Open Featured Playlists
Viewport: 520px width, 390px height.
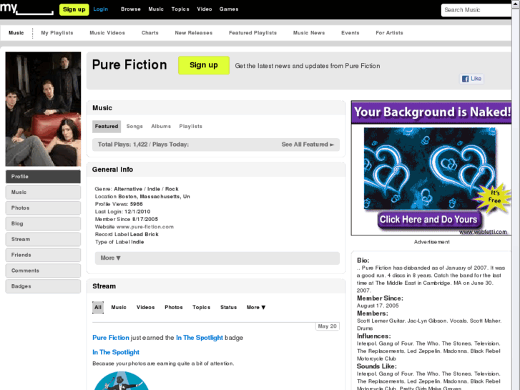coord(252,33)
